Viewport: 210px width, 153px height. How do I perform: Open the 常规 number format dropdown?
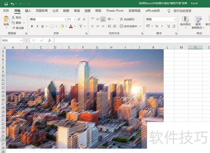[175, 19]
